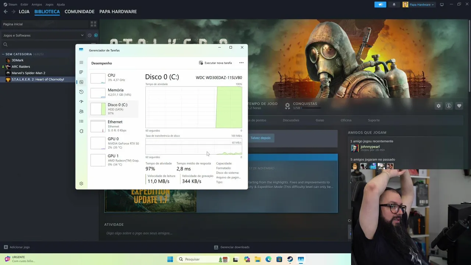The image size is (471, 265).
Task: Click the disk activity time graph
Action: tap(194, 107)
